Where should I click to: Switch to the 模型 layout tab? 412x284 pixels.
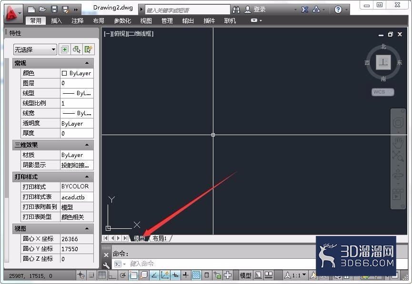(139, 238)
